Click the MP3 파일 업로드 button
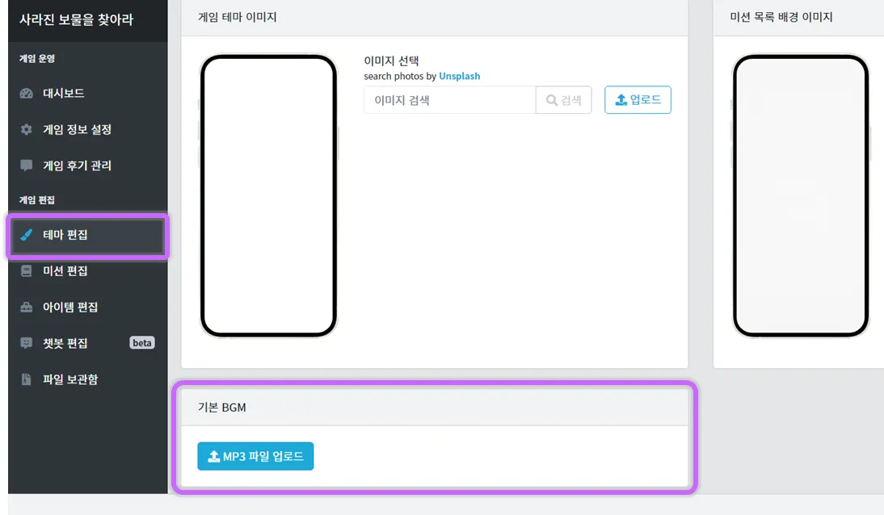 [x=255, y=456]
